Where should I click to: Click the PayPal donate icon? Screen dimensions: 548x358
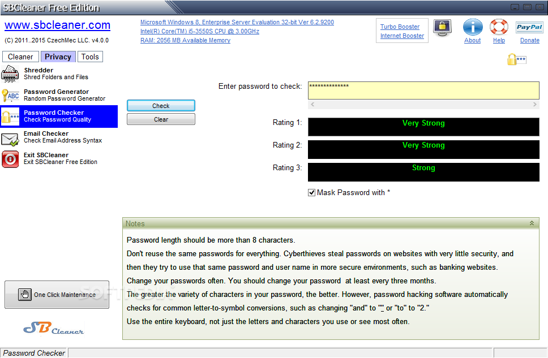[x=529, y=27]
